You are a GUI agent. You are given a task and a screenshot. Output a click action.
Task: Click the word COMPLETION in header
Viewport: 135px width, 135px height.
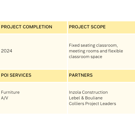pos(38,27)
